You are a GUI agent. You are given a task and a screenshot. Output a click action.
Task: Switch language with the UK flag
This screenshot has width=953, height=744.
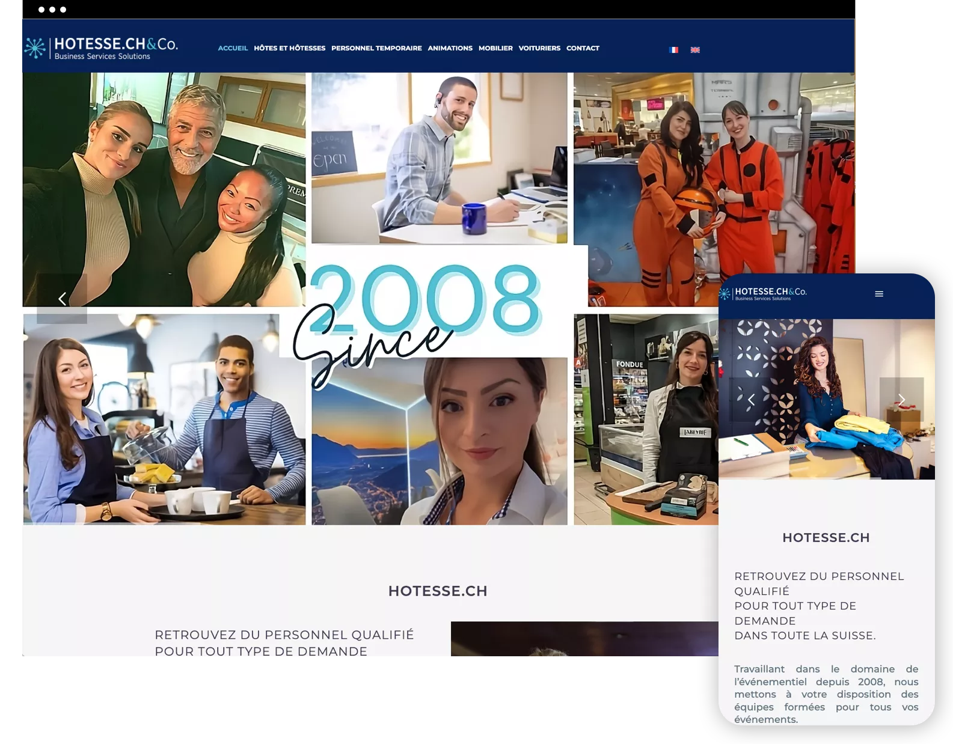pyautogui.click(x=695, y=50)
